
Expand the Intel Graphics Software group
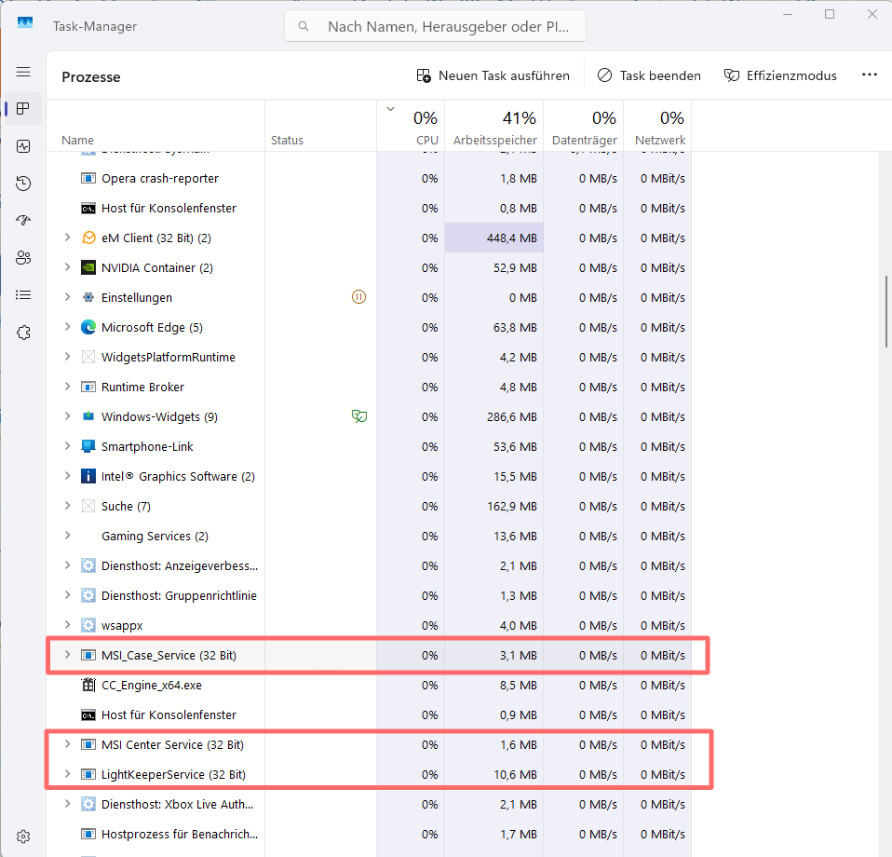(x=68, y=475)
